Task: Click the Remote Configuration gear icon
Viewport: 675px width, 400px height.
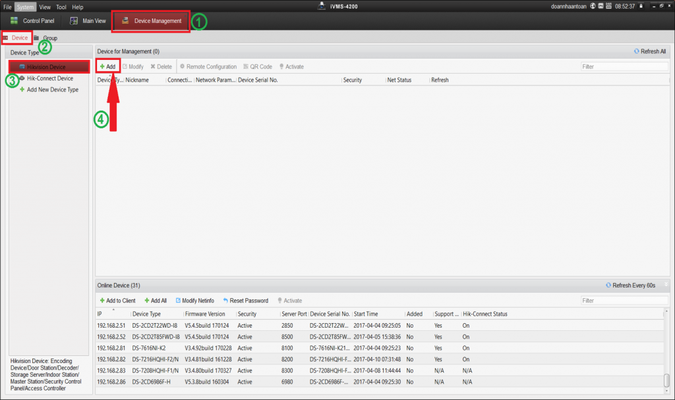Action: tap(183, 66)
